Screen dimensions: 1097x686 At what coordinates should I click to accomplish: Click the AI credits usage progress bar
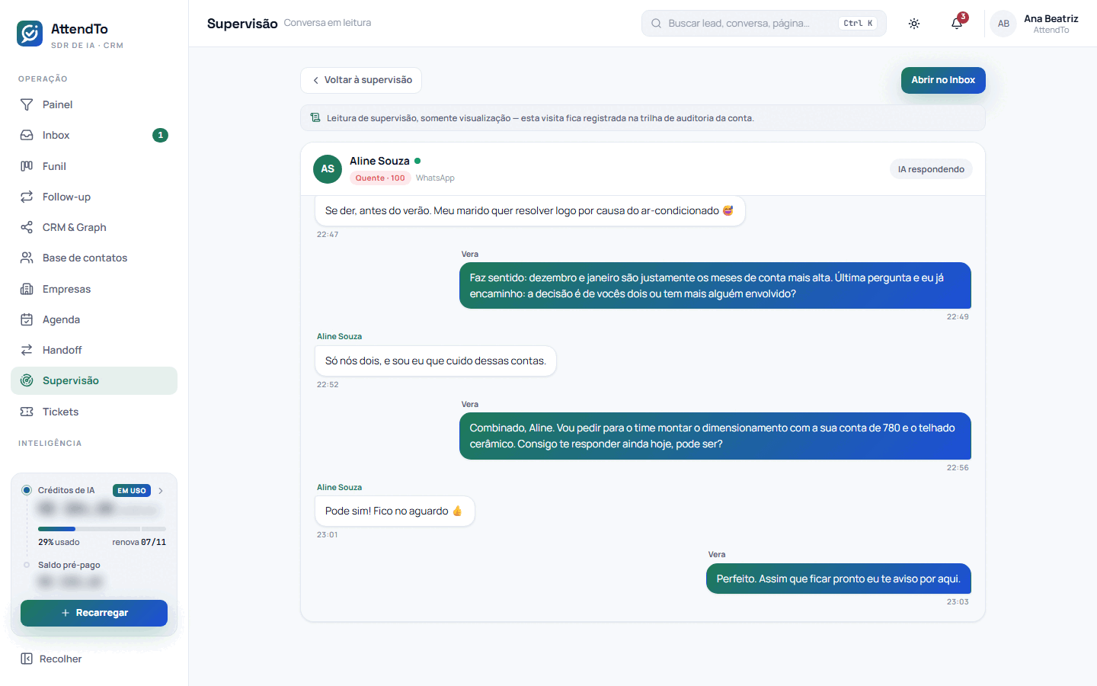pos(102,528)
